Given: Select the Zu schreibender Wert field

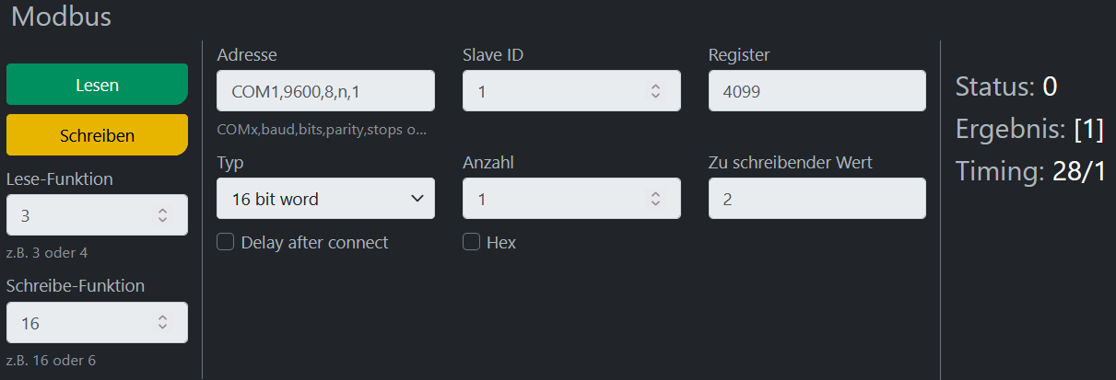Looking at the screenshot, I should pyautogui.click(x=816, y=199).
